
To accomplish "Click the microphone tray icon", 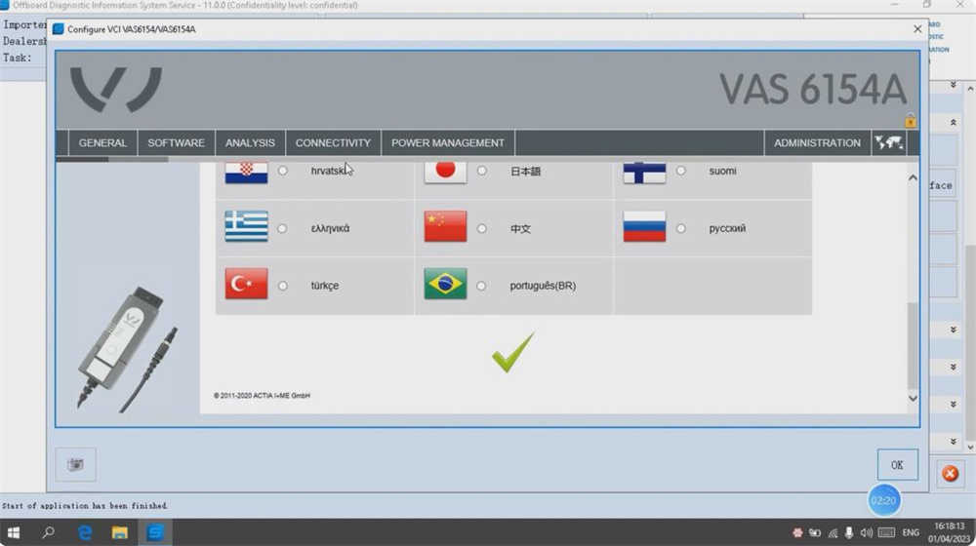I will pyautogui.click(x=848, y=533).
